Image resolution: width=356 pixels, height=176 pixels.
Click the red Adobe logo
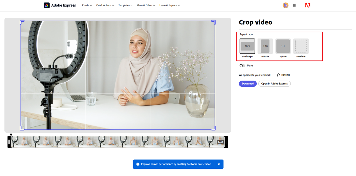tap(308, 5)
